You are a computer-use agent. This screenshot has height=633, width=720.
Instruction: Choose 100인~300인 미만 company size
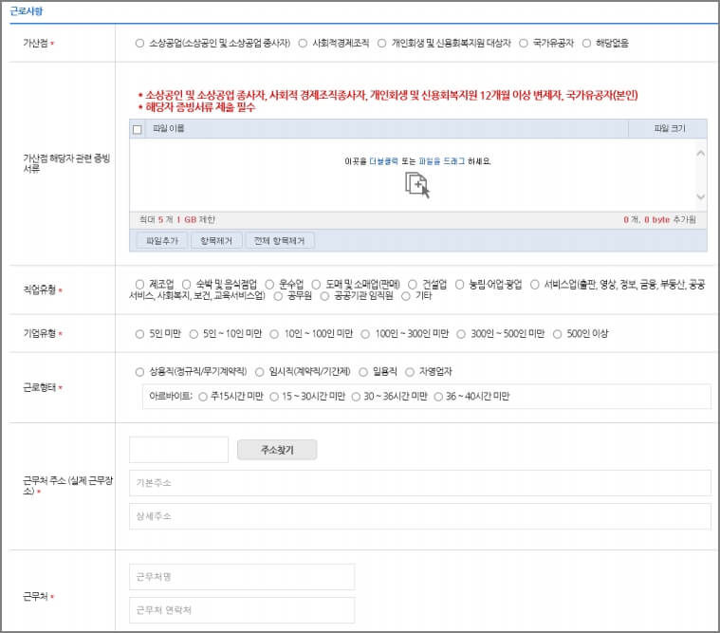coord(365,334)
